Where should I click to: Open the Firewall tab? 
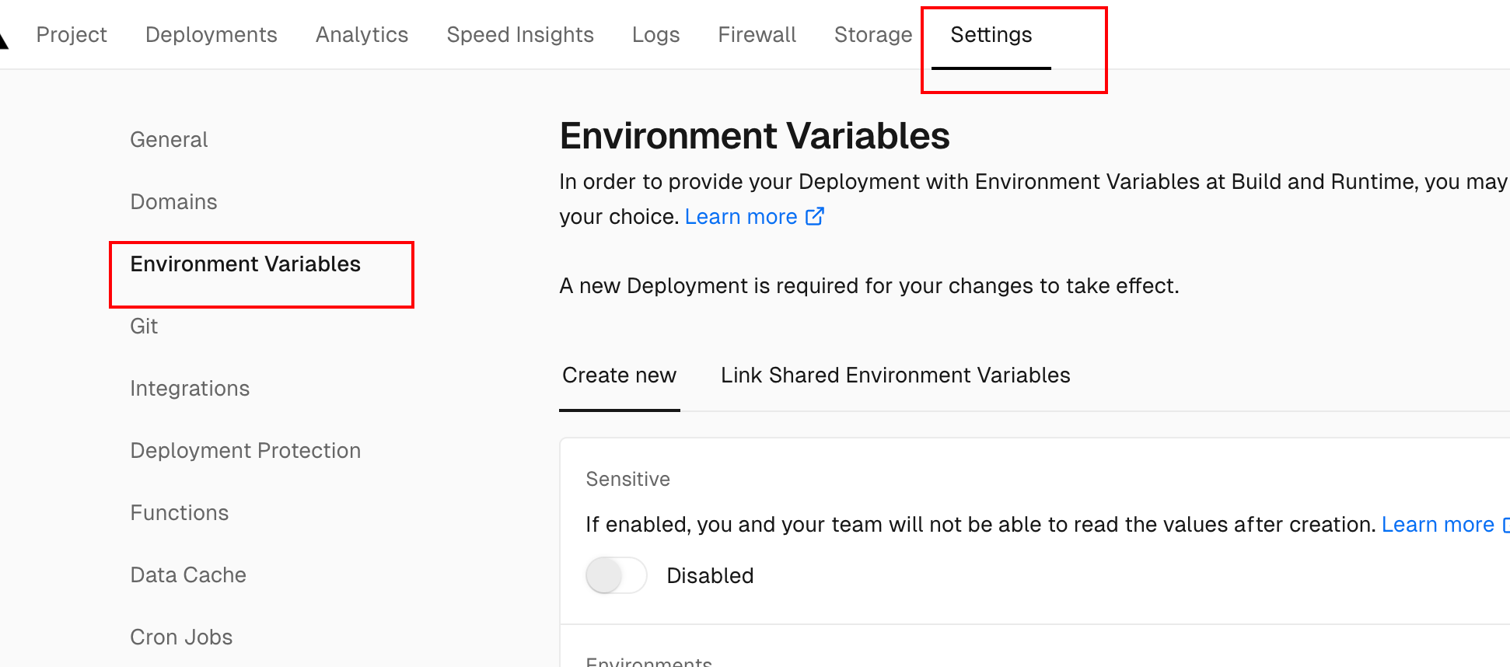[757, 35]
